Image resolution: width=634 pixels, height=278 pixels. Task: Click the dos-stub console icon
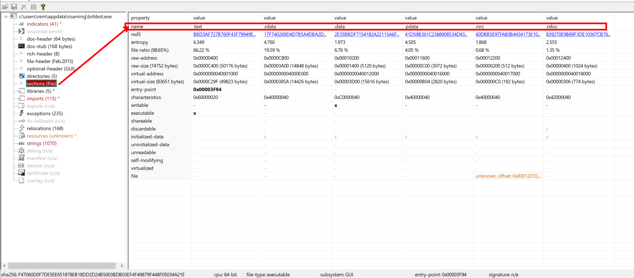[22, 46]
